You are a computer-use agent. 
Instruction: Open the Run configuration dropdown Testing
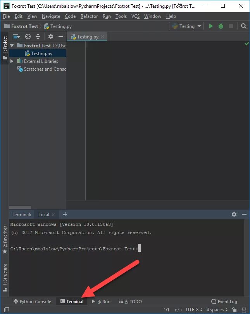(186, 26)
